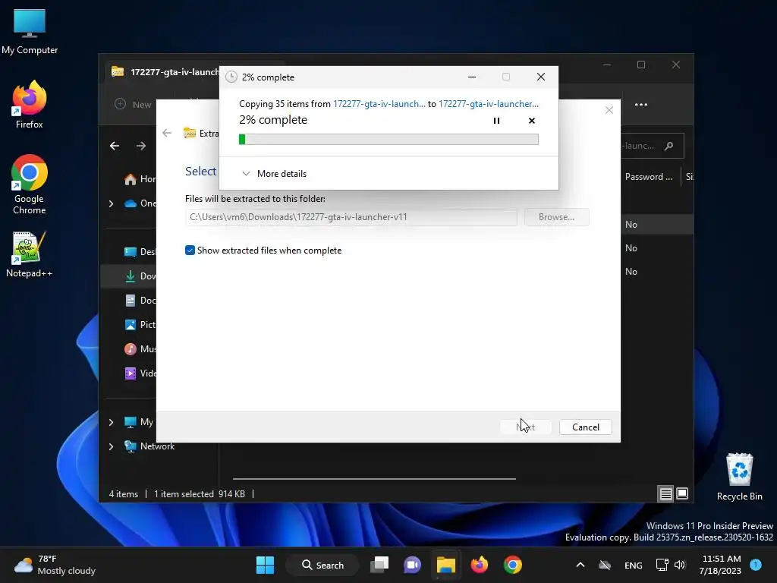Open Downloads folder in sidebar
Screen dimensions: 777x583
pos(140,276)
